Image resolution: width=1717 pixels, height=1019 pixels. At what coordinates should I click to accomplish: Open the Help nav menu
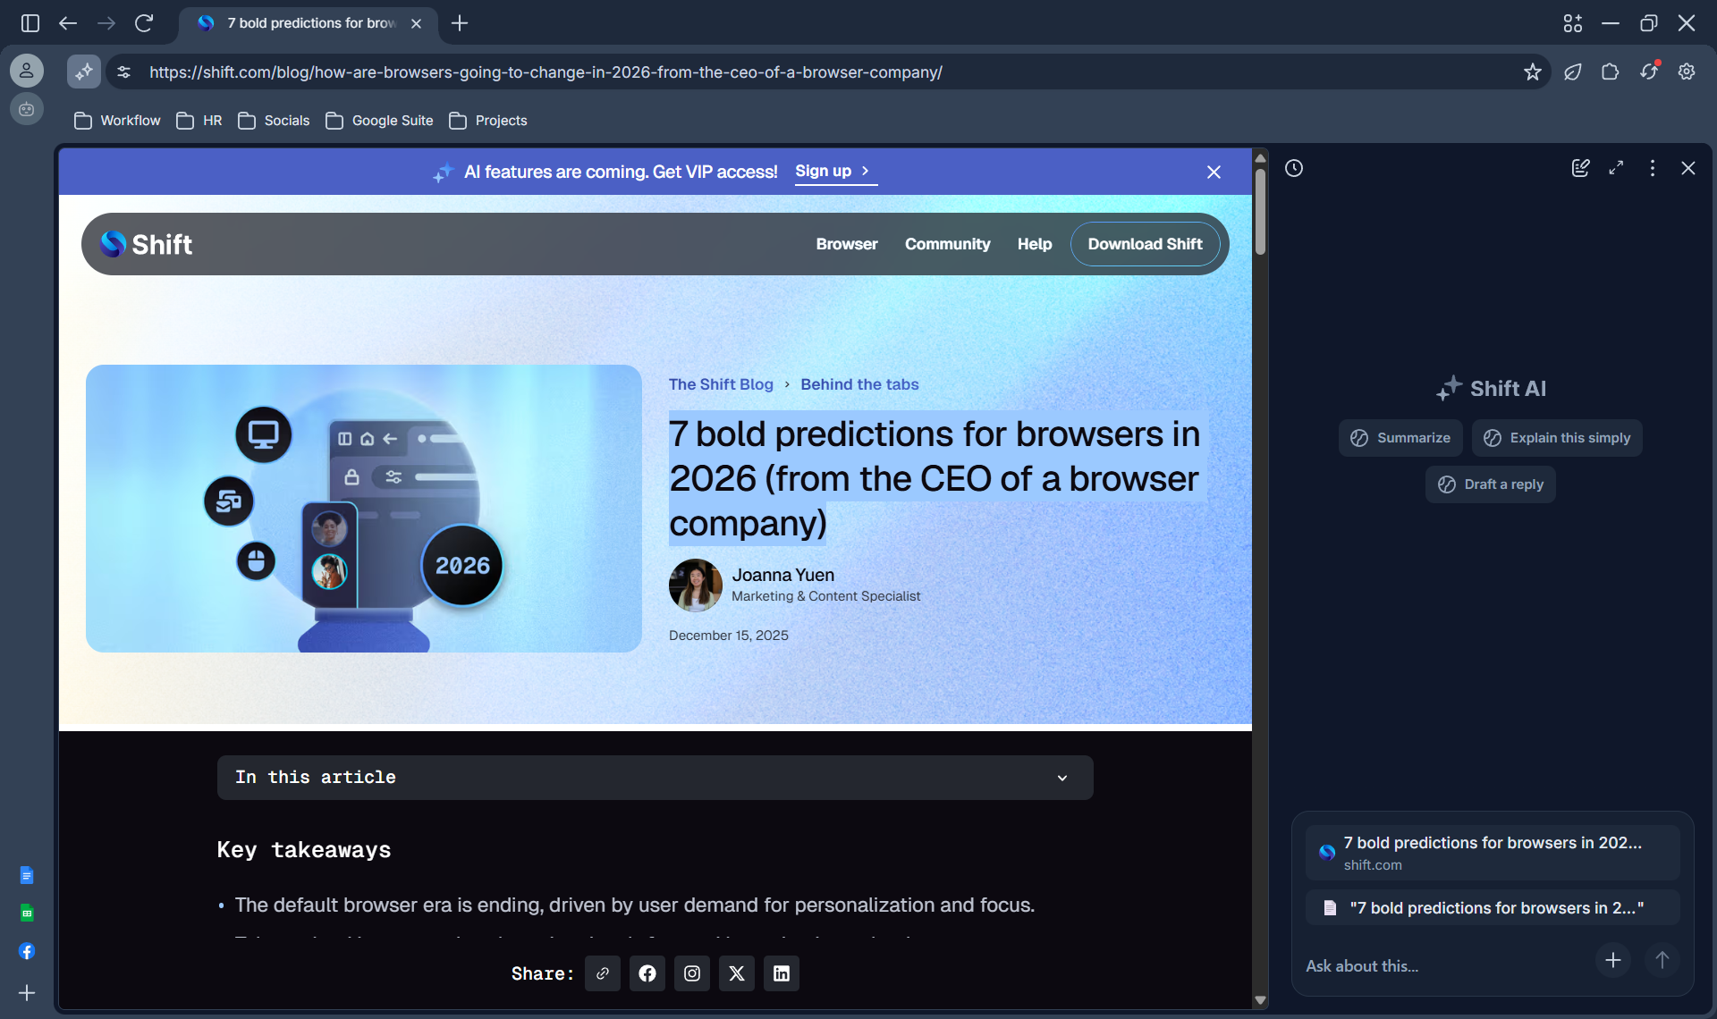(1034, 244)
